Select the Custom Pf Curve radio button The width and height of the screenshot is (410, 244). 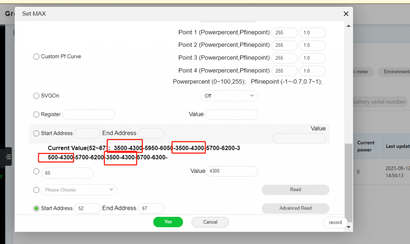[x=36, y=57]
